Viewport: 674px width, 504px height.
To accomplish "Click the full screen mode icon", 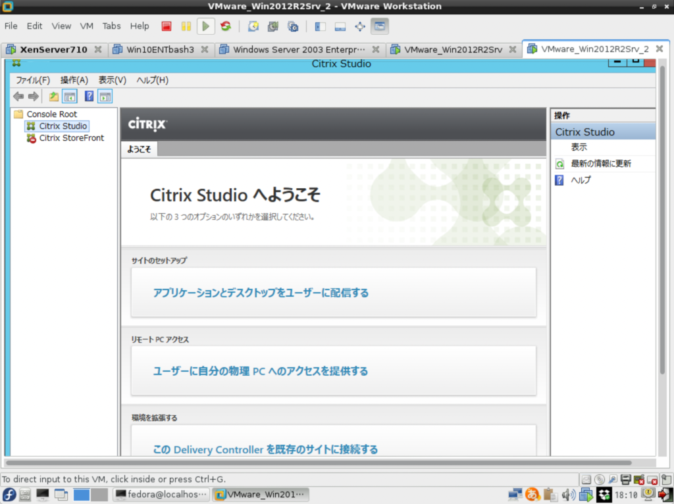I will coord(360,26).
